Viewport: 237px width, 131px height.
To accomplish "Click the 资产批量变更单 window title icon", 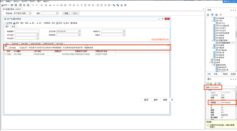I will click(x=5, y=19).
